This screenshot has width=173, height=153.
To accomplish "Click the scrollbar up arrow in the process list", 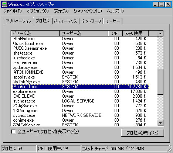I will tap(160, 34).
